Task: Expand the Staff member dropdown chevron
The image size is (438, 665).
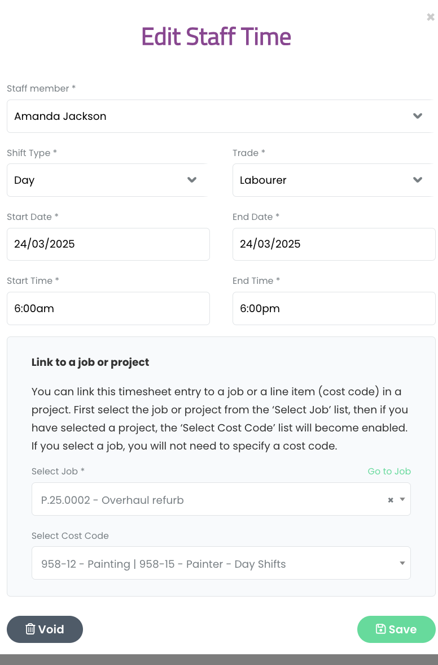Action: pyautogui.click(x=418, y=116)
